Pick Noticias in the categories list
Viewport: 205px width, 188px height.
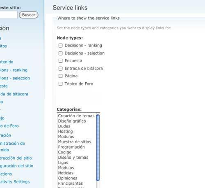66,173
